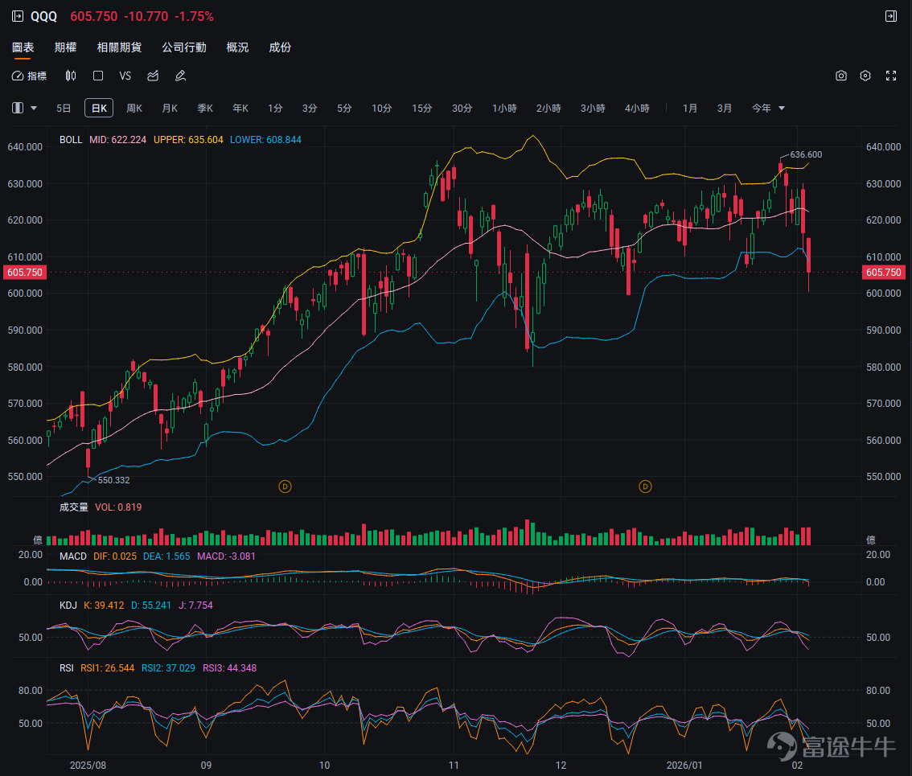Select the 5分 timeframe

(345, 109)
